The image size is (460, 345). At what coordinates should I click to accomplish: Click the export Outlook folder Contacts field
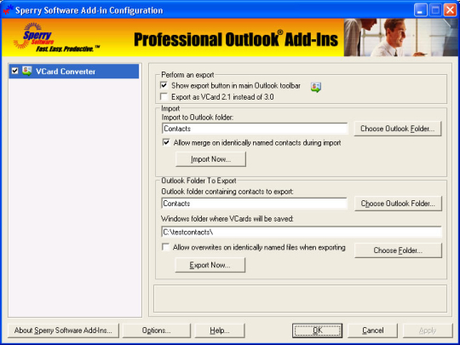click(255, 204)
